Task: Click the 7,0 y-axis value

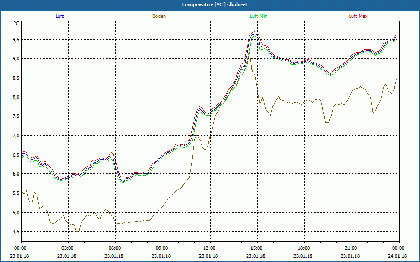Action: (x=16, y=136)
